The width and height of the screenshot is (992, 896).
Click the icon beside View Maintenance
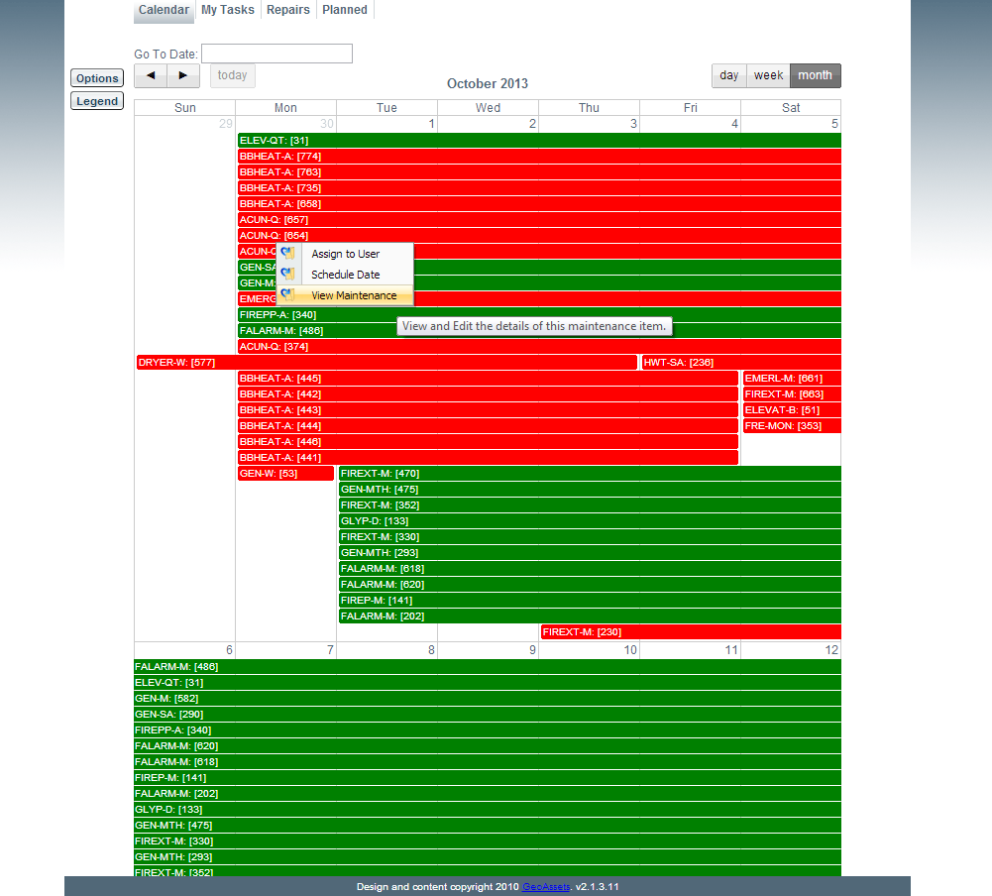pos(288,295)
